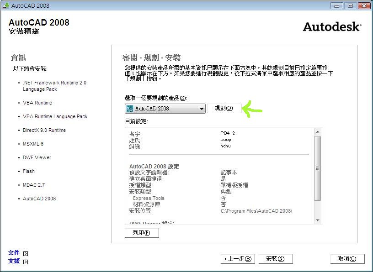Click the DWF Viewer list item
The height and width of the screenshot is (272, 373).
(x=37, y=157)
